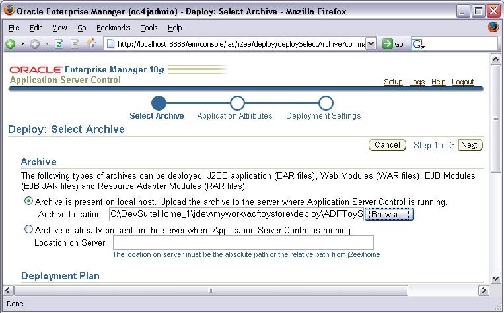Click the horizontal scrollbar thumb

[211, 291]
